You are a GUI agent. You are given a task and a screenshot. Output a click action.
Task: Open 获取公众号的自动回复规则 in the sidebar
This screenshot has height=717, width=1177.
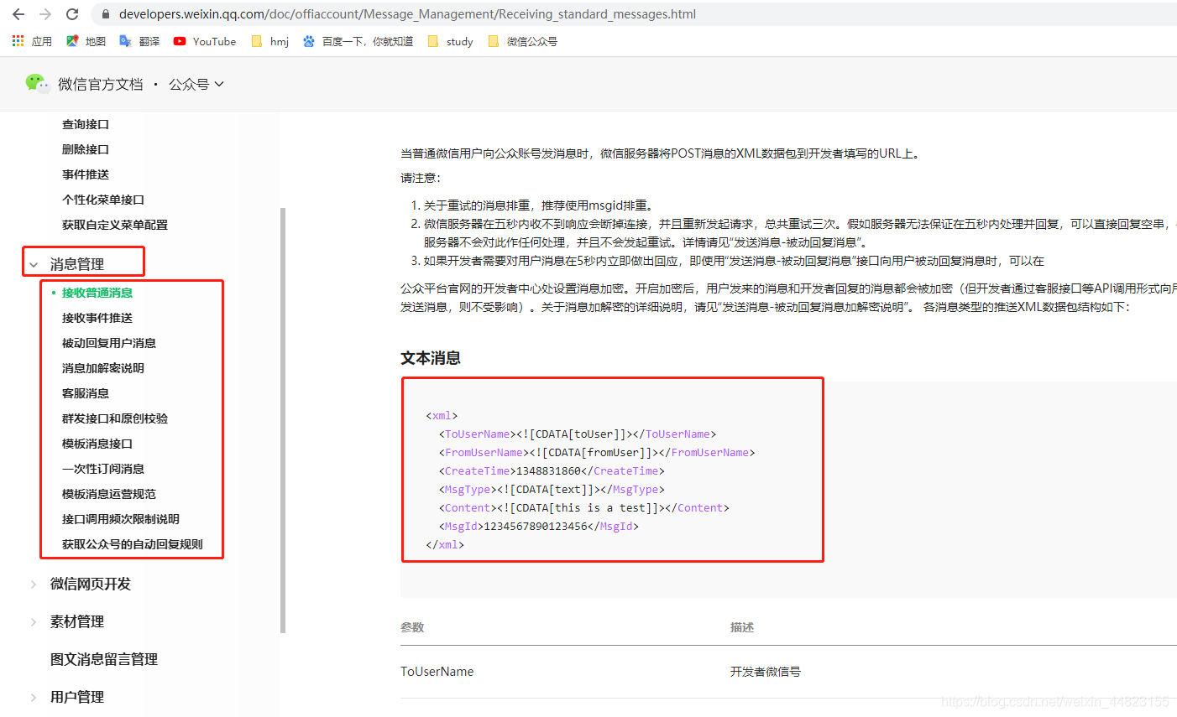pos(133,544)
